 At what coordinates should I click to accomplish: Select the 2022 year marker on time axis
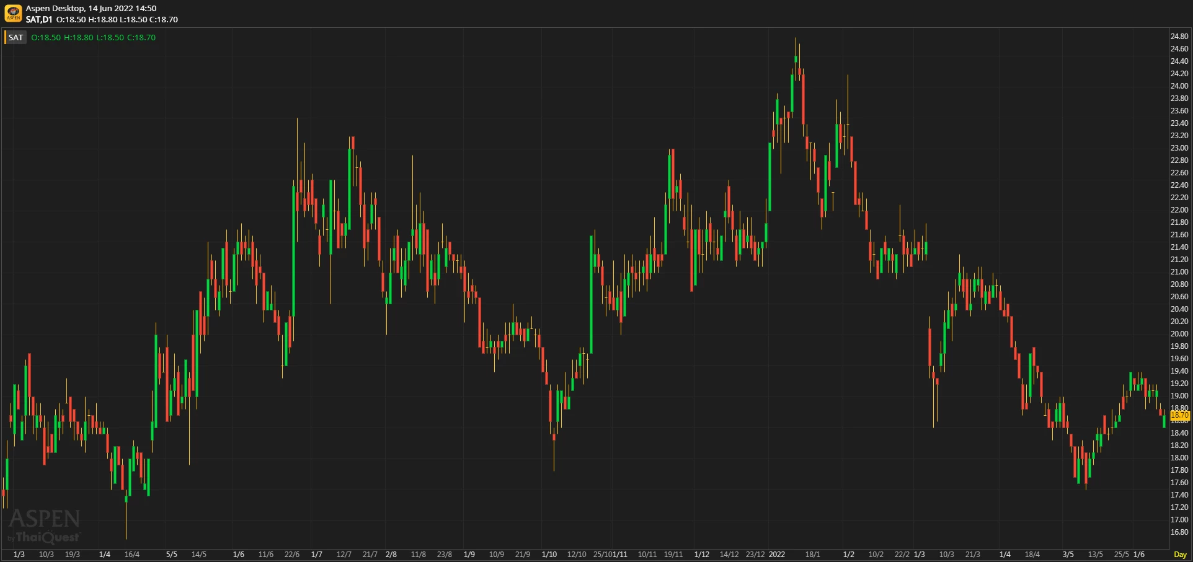[x=777, y=555]
